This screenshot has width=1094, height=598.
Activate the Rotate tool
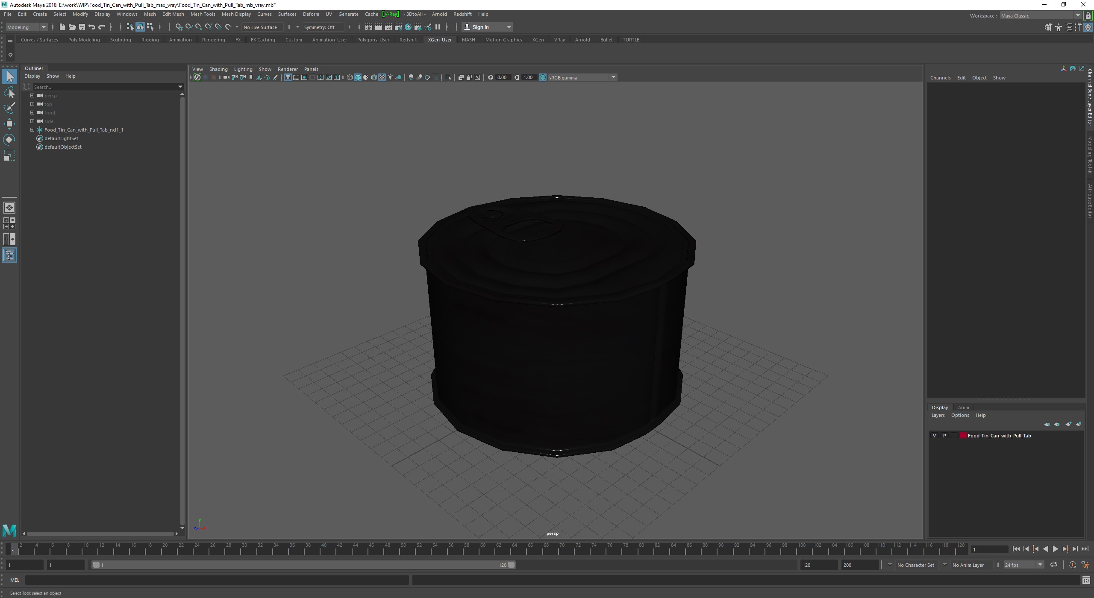9,140
